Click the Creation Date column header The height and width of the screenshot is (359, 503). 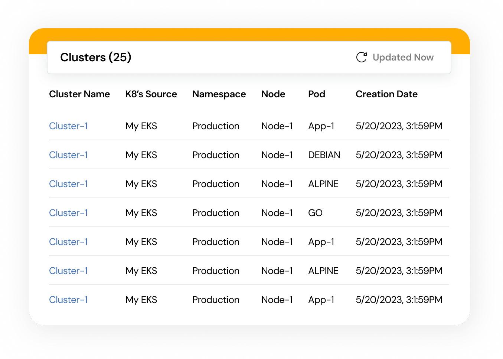click(x=386, y=94)
